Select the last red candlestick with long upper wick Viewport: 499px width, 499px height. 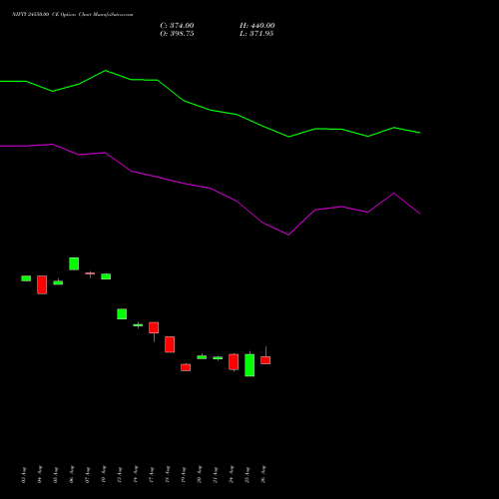265,360
